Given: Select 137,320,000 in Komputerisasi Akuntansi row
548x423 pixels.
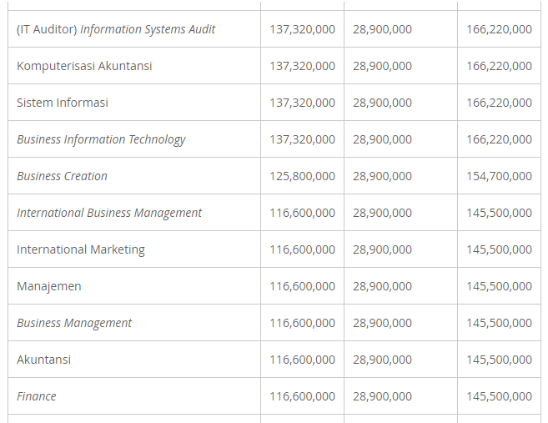Looking at the screenshot, I should [302, 66].
